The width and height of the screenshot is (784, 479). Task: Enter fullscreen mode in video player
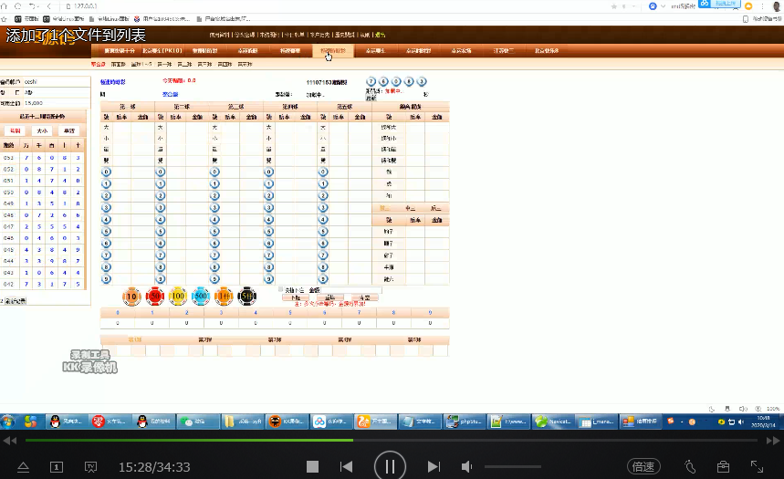[757, 466]
